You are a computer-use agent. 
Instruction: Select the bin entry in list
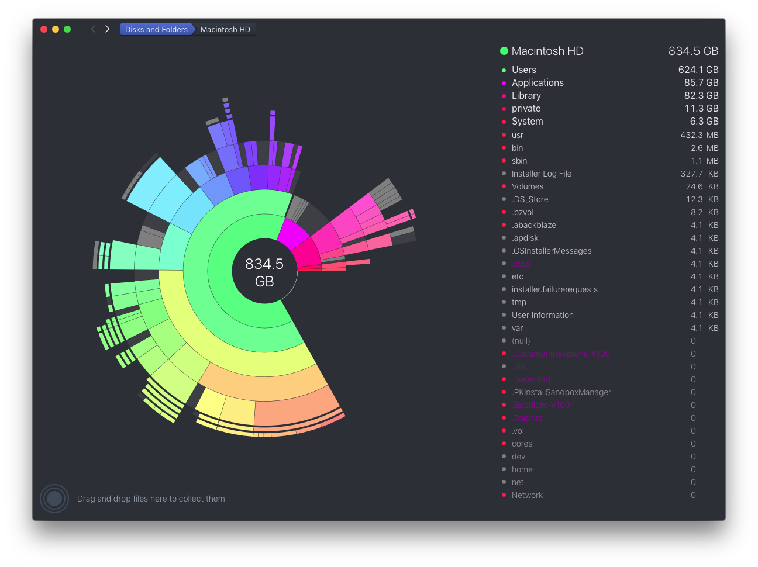coord(609,148)
